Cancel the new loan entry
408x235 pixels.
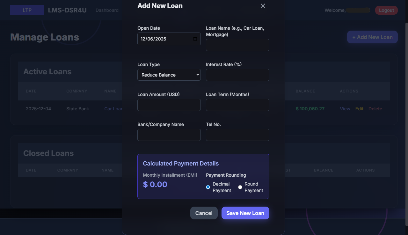(204, 213)
